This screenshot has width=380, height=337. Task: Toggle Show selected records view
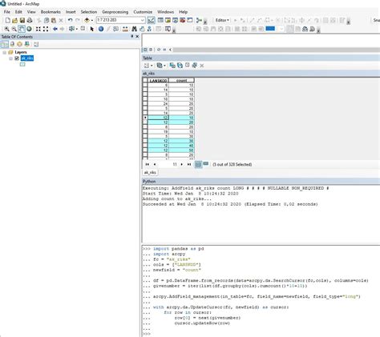(206, 164)
